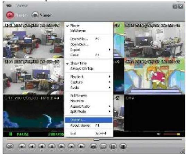Switch to single channel view layout
The height and width of the screenshot is (154, 186).
(103, 147)
